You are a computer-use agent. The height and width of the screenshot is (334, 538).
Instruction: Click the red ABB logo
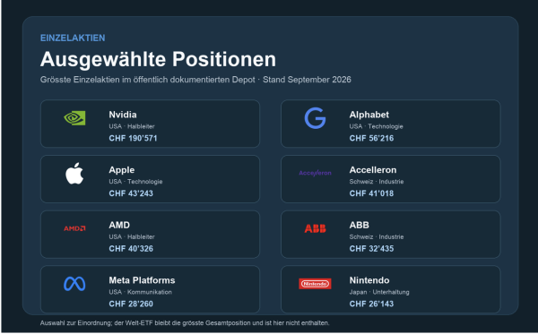(315, 228)
